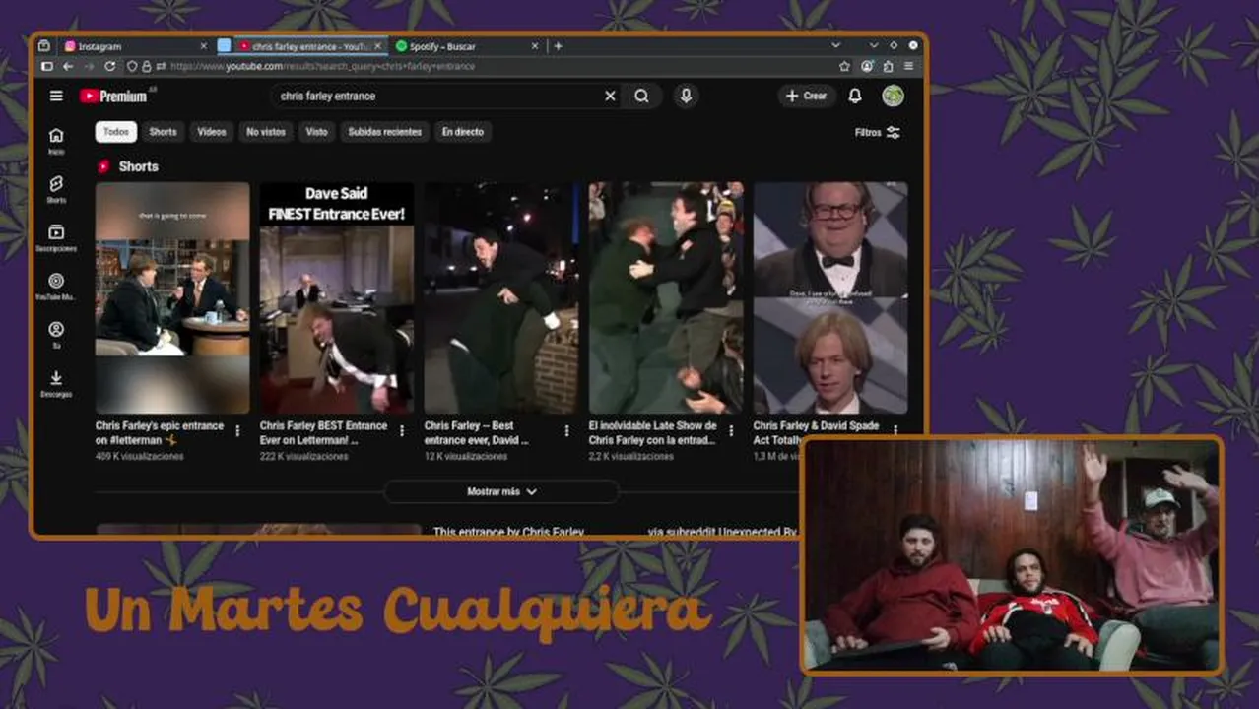
Task: Bookmark this page with the star
Action: click(x=844, y=66)
